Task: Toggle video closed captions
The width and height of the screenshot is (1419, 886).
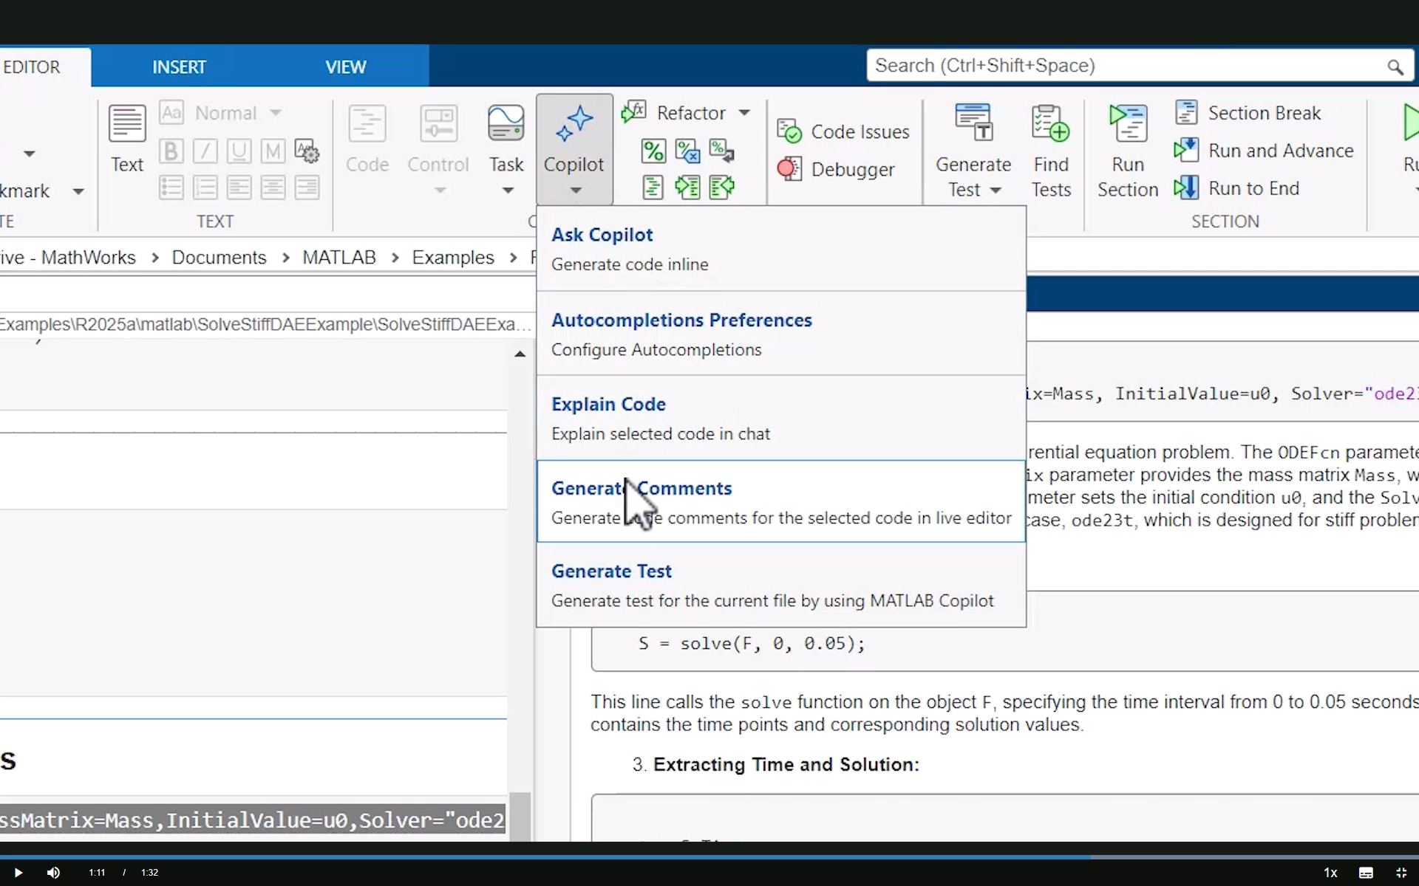Action: pos(1365,872)
